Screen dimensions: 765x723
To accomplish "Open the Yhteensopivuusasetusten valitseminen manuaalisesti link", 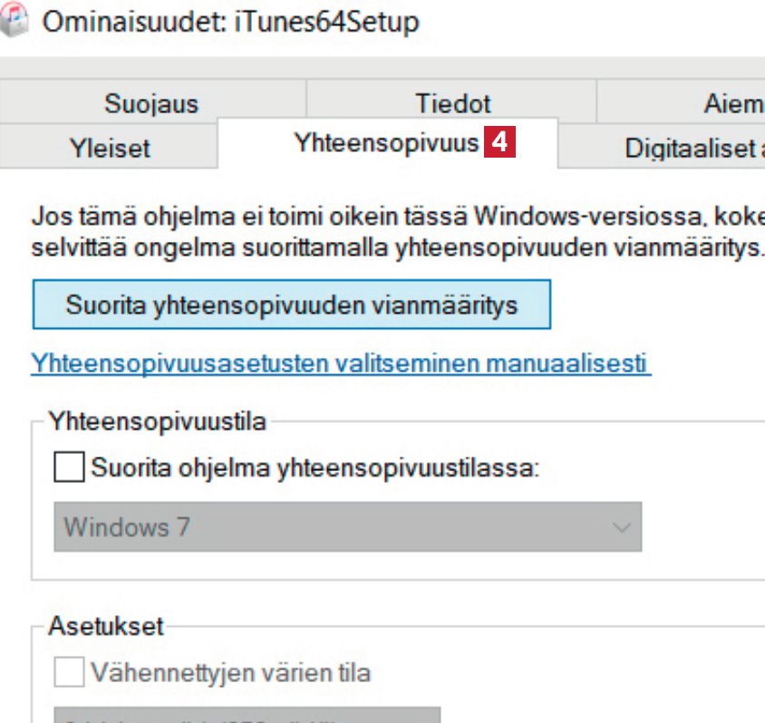I will coord(341,363).
